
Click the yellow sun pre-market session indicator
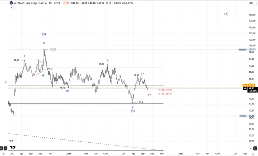pos(64,3)
